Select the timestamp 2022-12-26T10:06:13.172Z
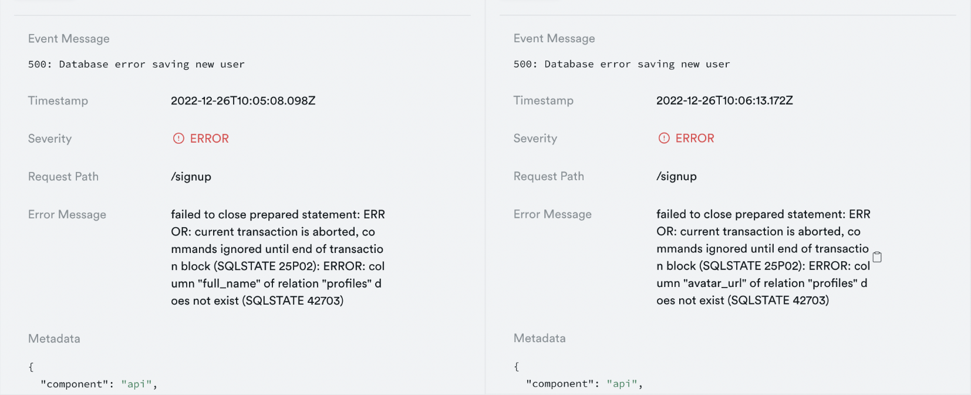The height and width of the screenshot is (395, 971). (724, 100)
